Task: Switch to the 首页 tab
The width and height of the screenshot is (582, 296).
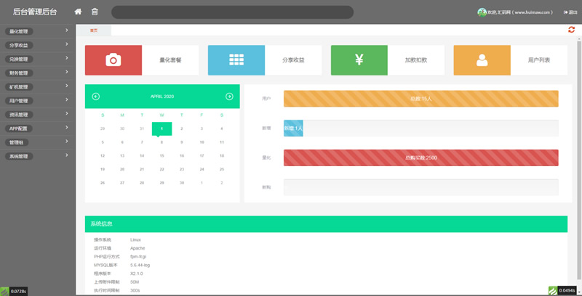Action: tap(95, 30)
